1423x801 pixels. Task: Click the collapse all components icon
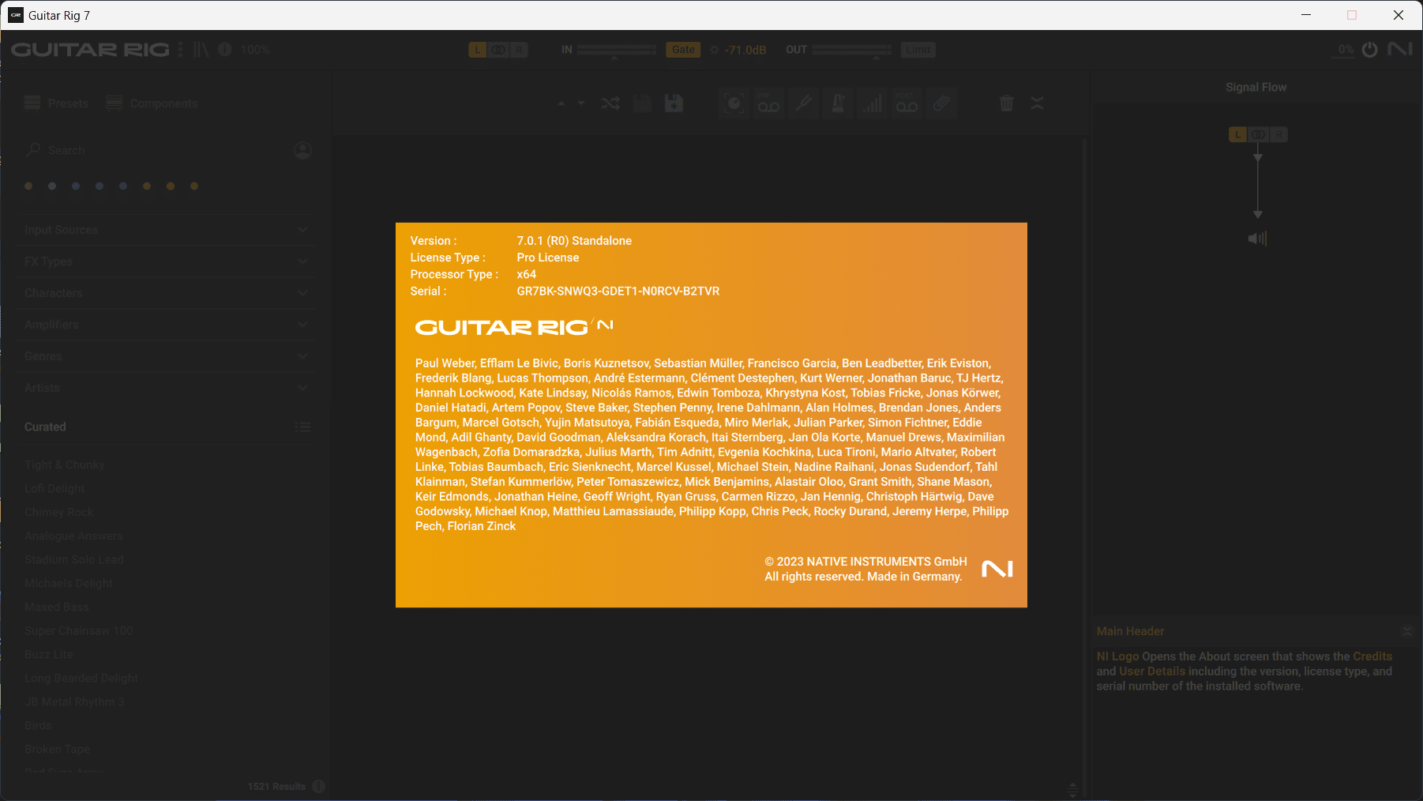tap(1038, 103)
